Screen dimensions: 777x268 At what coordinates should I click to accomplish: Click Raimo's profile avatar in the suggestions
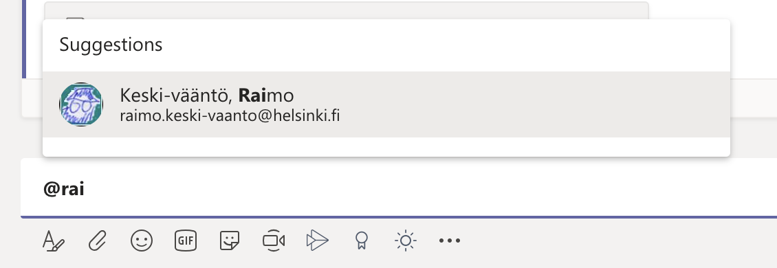pyautogui.click(x=80, y=104)
